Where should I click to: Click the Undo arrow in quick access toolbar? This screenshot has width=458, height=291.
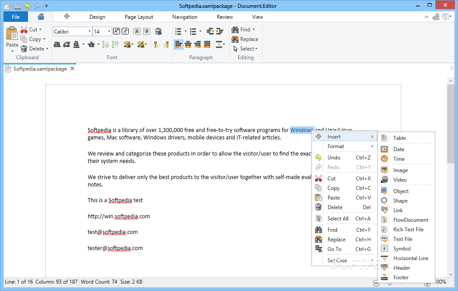[27, 6]
